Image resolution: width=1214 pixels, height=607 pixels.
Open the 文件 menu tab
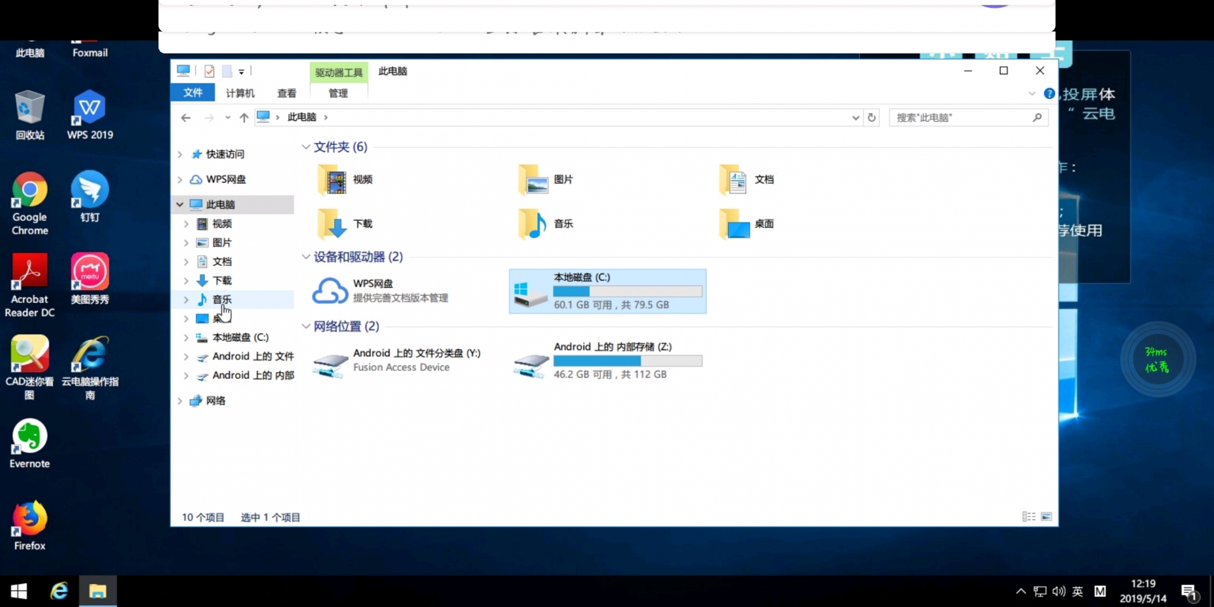click(x=192, y=92)
